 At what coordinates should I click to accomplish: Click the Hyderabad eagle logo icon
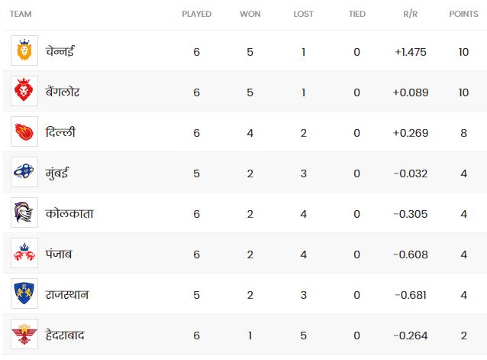point(24,335)
